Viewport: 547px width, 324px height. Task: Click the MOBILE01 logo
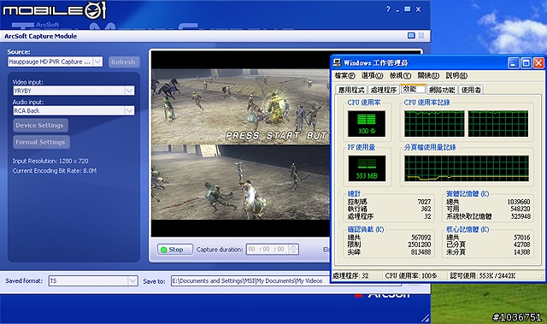(x=54, y=10)
